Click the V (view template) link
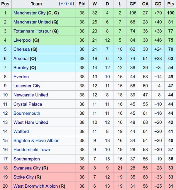Screen dimensions: 176x190 (62, 4)
